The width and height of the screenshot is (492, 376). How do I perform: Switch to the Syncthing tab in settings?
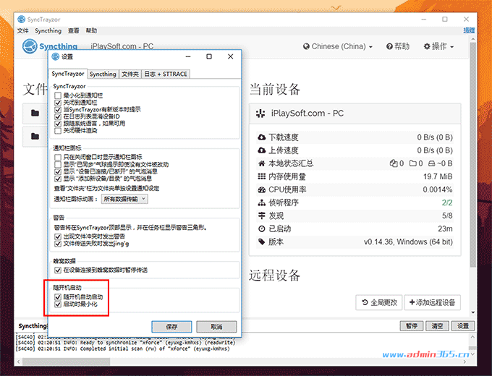[103, 74]
